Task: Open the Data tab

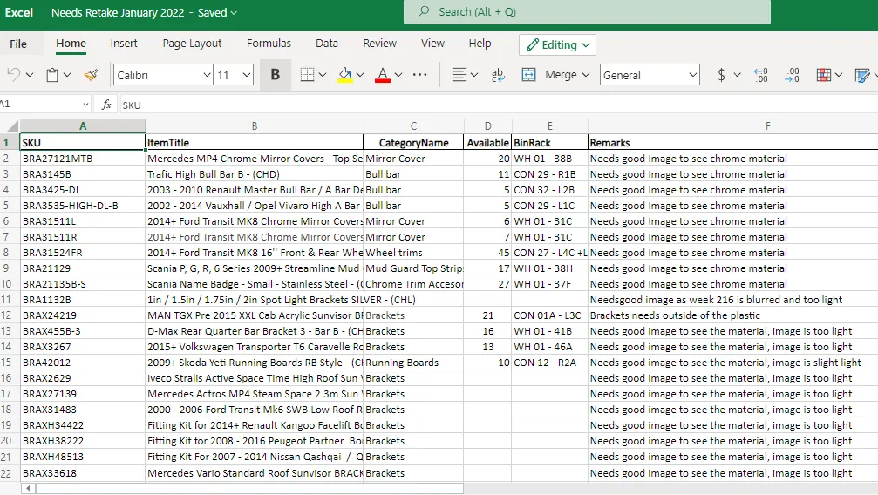Action: (x=326, y=43)
